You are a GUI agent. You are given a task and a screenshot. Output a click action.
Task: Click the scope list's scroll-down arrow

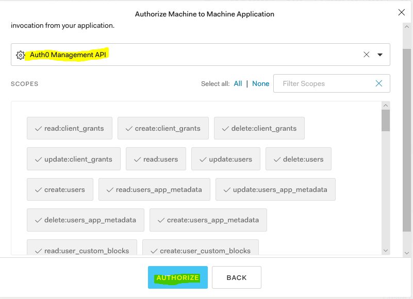pyautogui.click(x=386, y=250)
